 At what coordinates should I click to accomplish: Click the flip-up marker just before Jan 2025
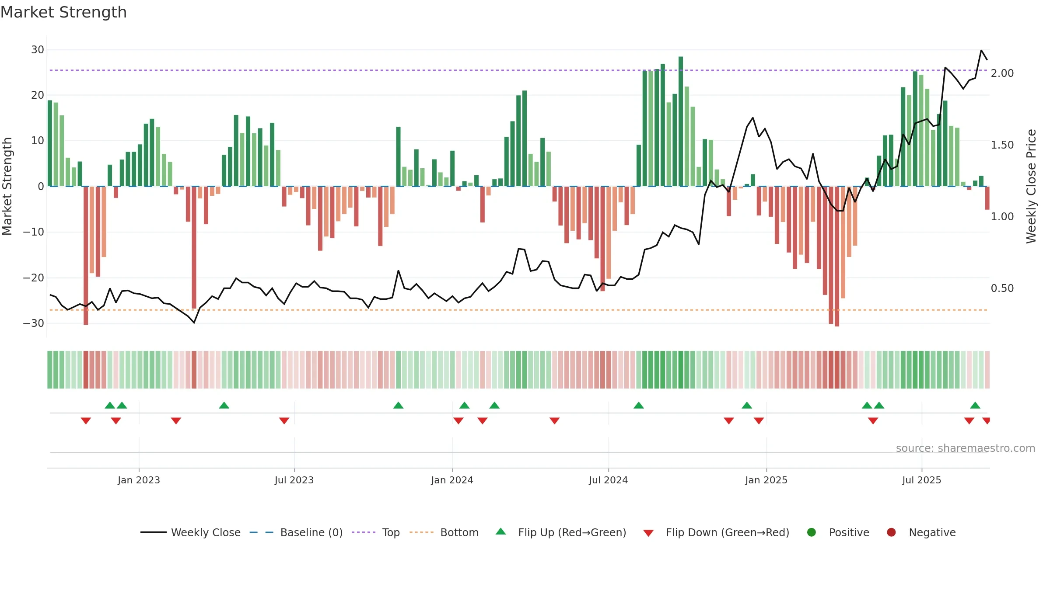point(747,405)
